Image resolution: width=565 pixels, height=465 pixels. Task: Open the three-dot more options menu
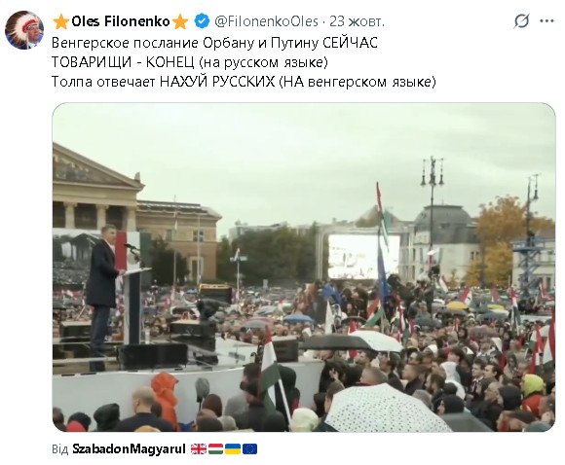(x=546, y=20)
